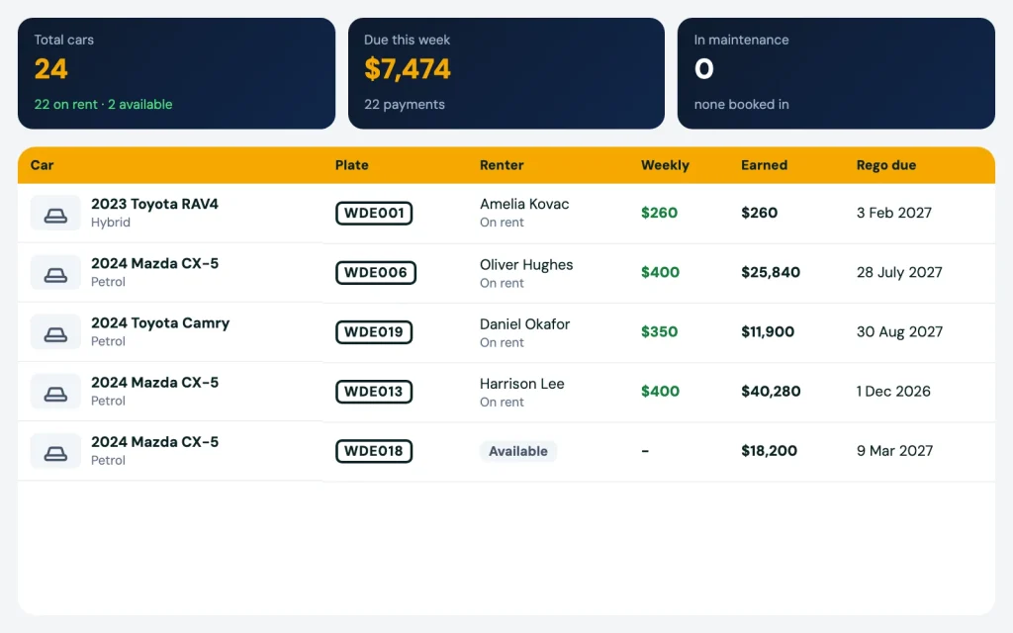Open the In maintenance summary card
Viewport: 1013px width, 633px height.
coord(836,73)
